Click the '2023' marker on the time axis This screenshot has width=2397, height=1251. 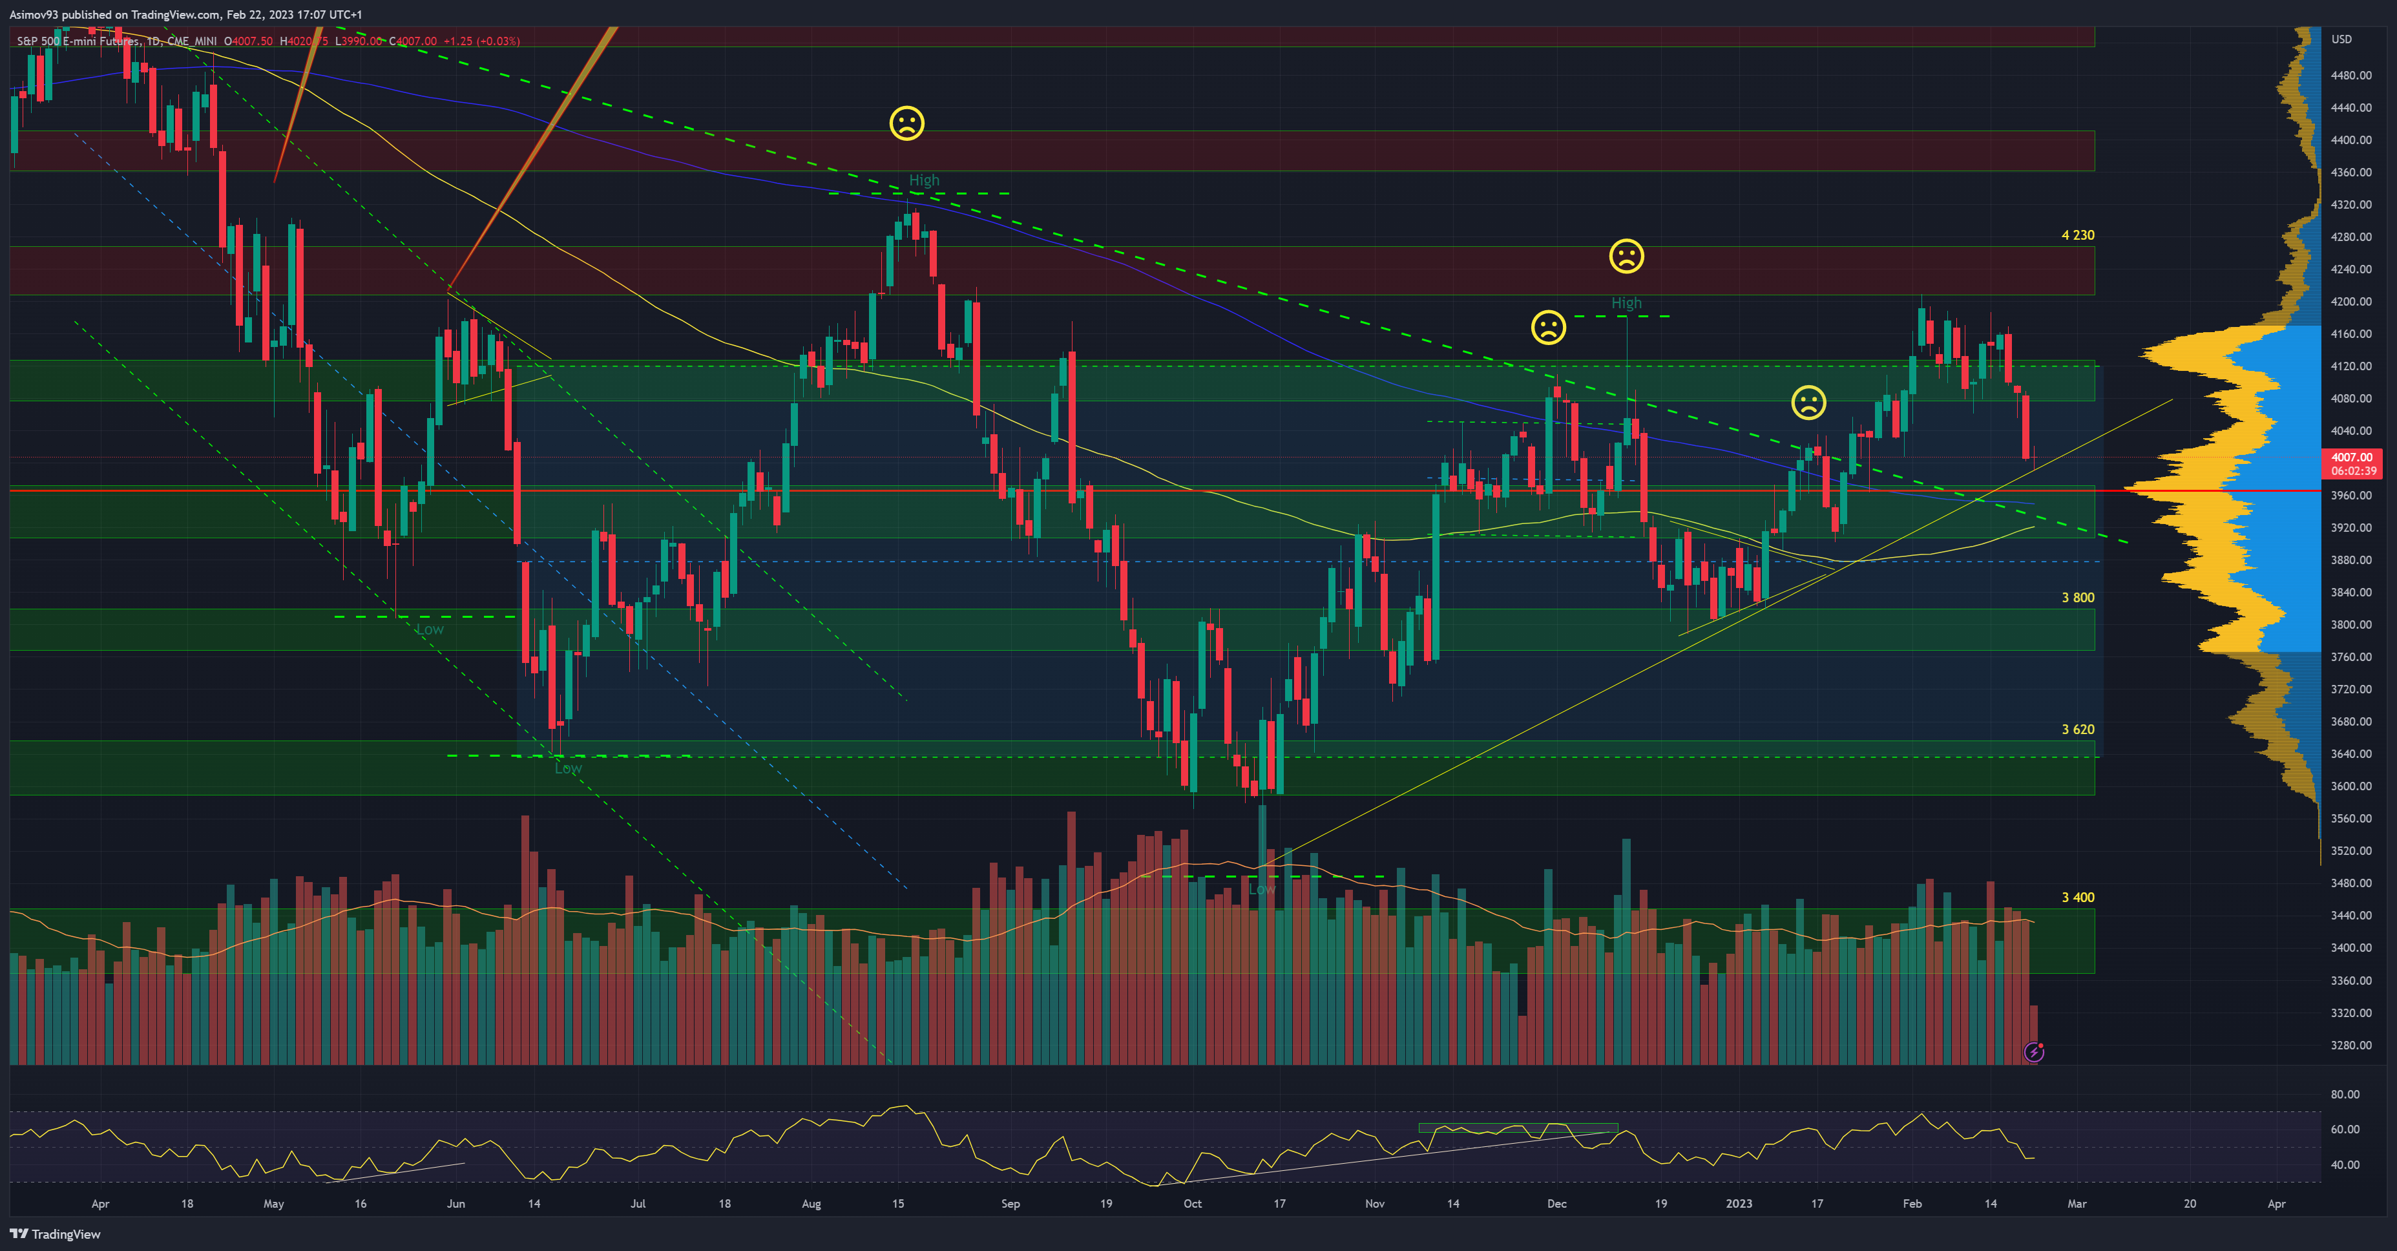click(1738, 1204)
